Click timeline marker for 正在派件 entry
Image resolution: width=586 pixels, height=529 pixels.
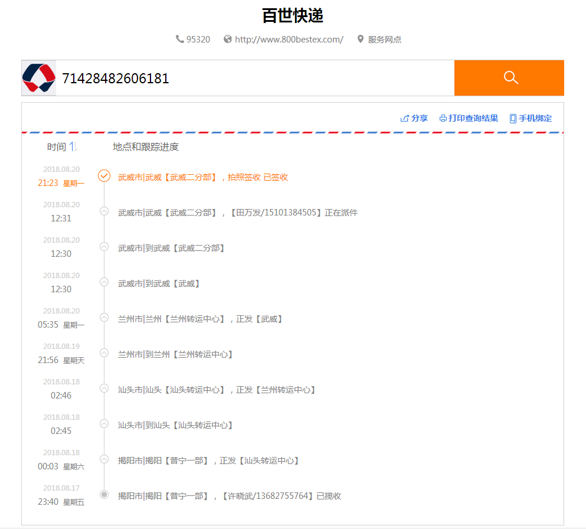click(x=104, y=211)
